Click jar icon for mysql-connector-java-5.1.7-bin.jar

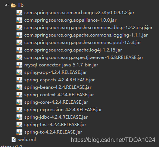tap(19, 65)
